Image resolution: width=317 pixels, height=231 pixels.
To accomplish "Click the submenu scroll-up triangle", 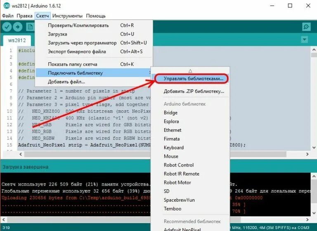I will coord(190,71).
